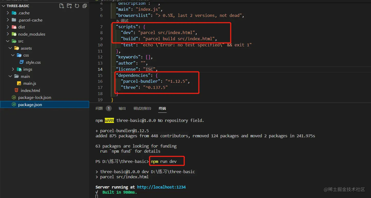
Task: Click the "dev" script key on line 8
Action: point(127,33)
